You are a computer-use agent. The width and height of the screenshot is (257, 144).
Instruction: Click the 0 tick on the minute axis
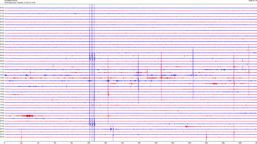tap(5, 143)
